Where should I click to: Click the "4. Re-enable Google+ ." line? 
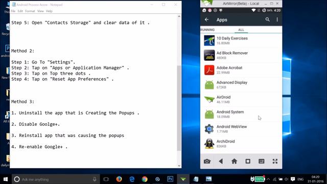[x=39, y=147]
